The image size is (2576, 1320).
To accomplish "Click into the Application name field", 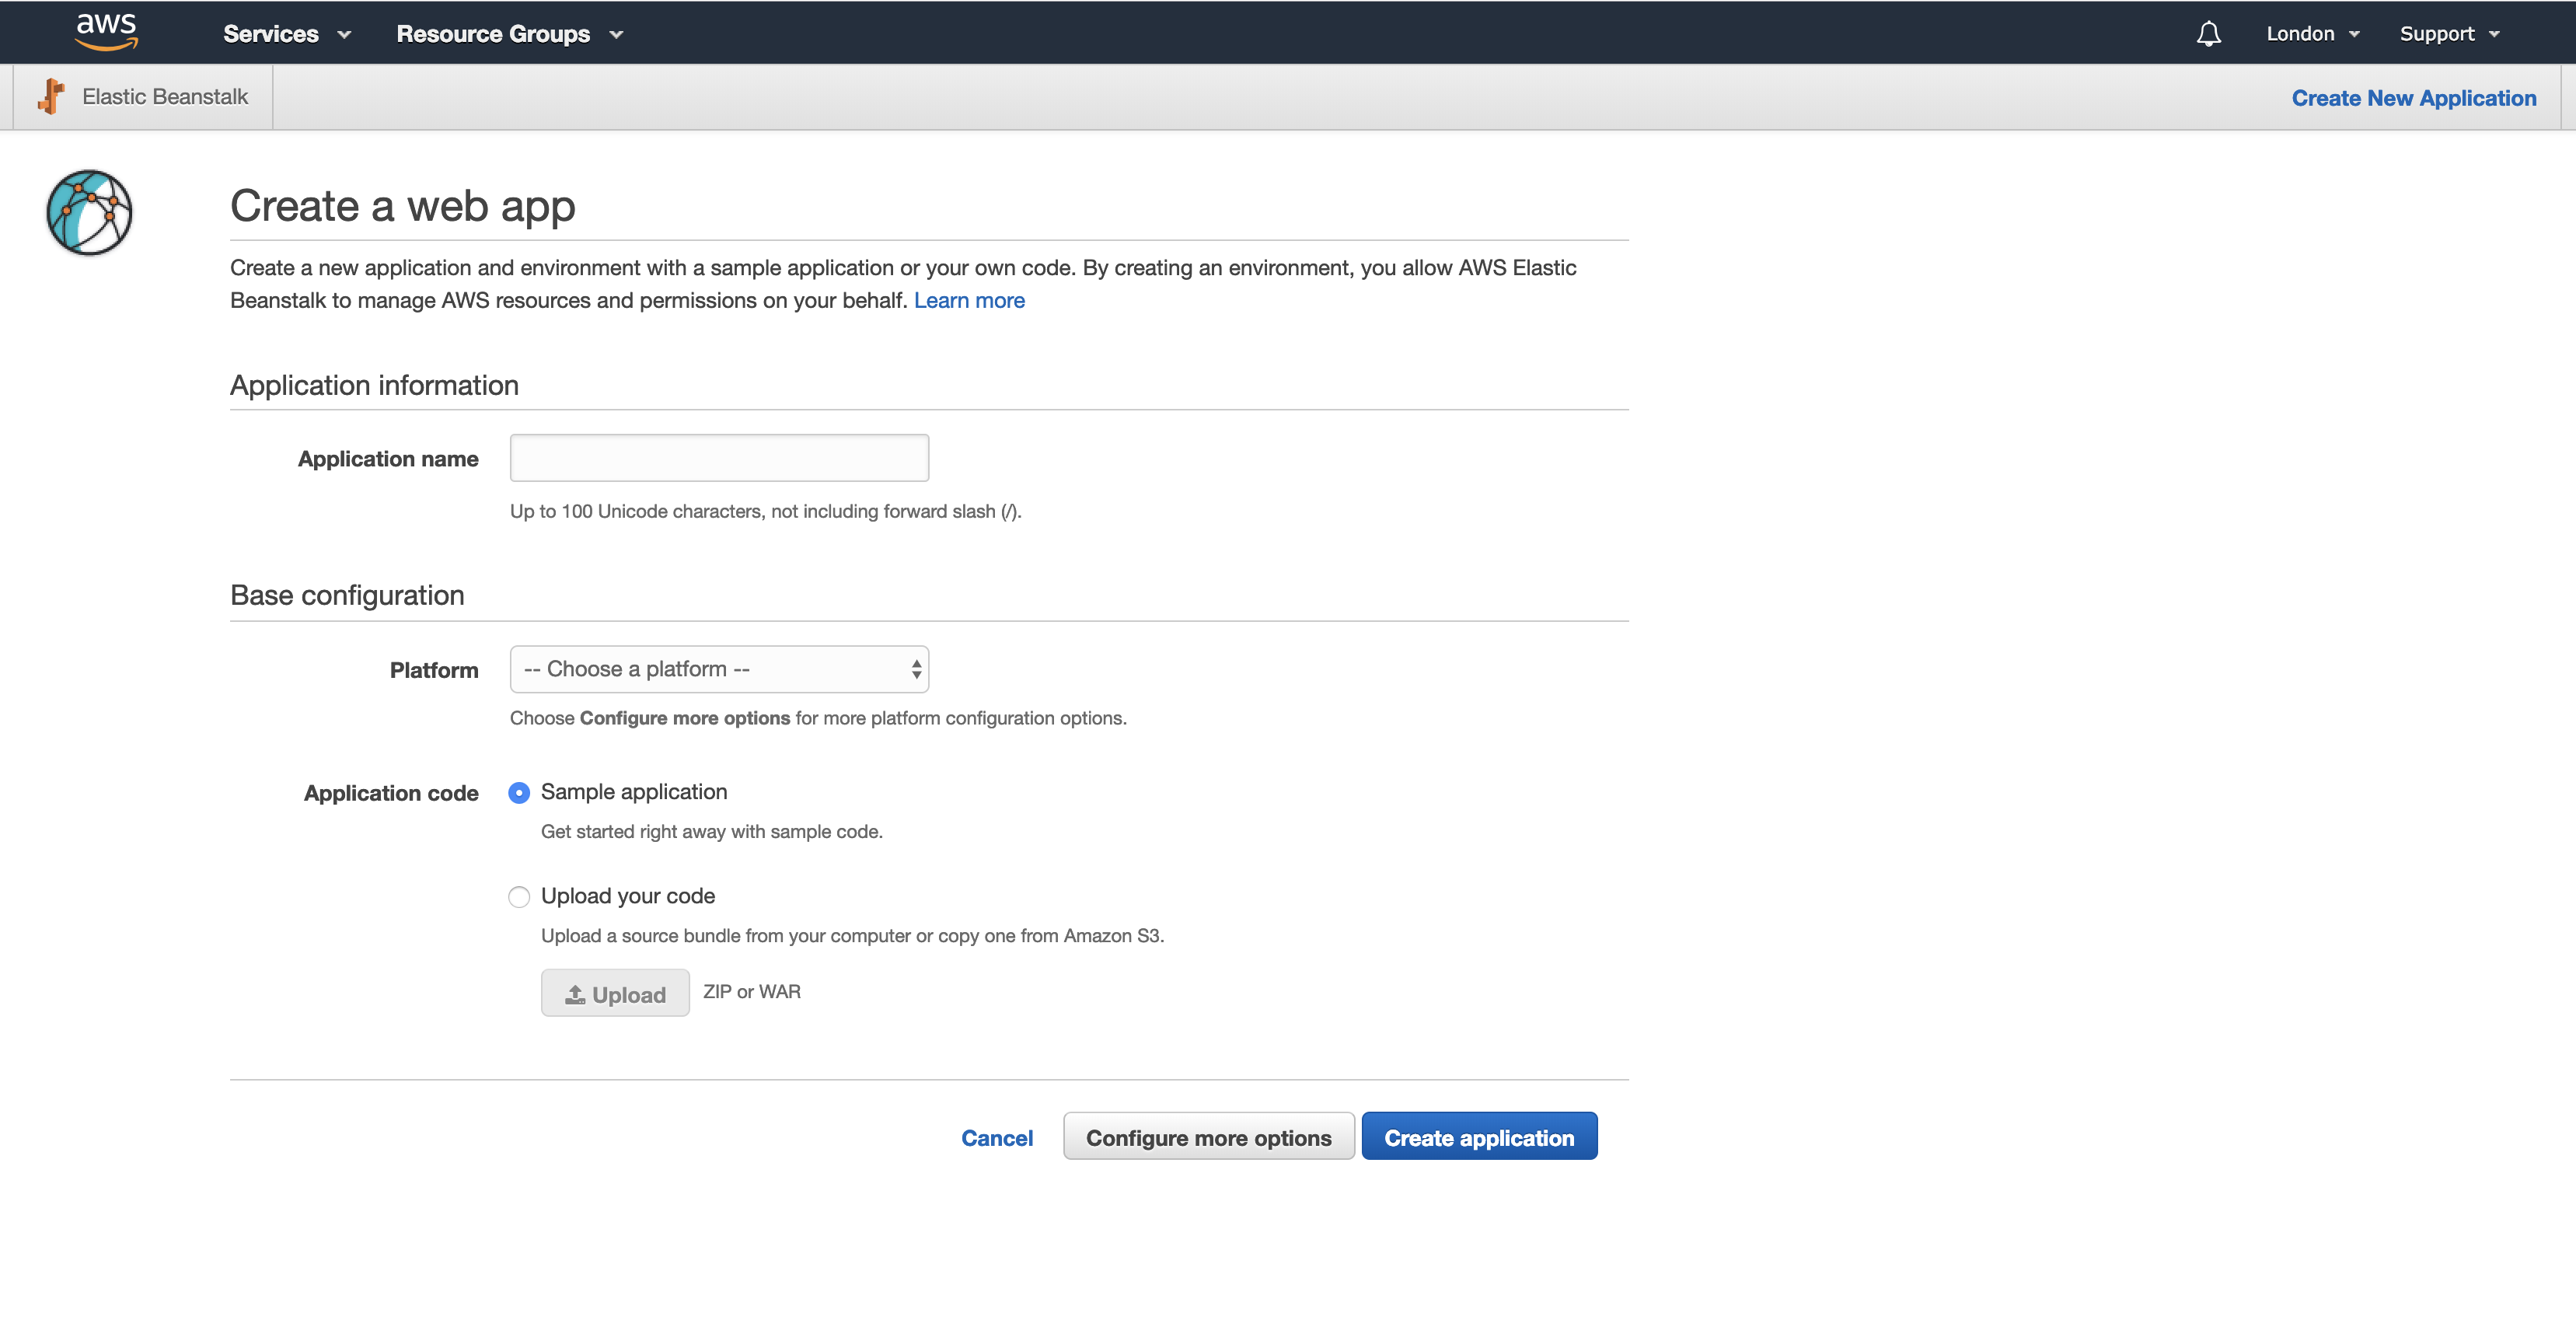I will coord(719,458).
